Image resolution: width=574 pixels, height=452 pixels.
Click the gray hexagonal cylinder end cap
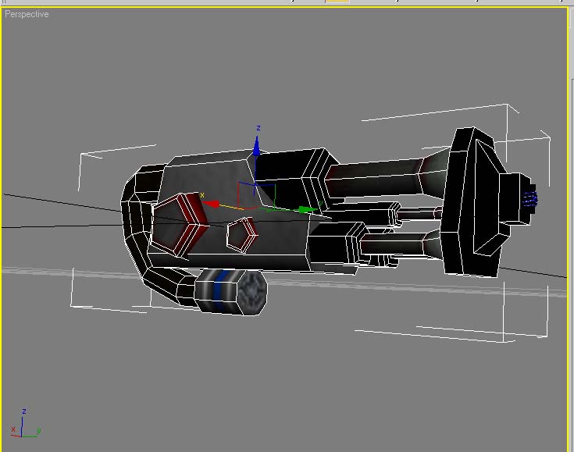(x=252, y=293)
